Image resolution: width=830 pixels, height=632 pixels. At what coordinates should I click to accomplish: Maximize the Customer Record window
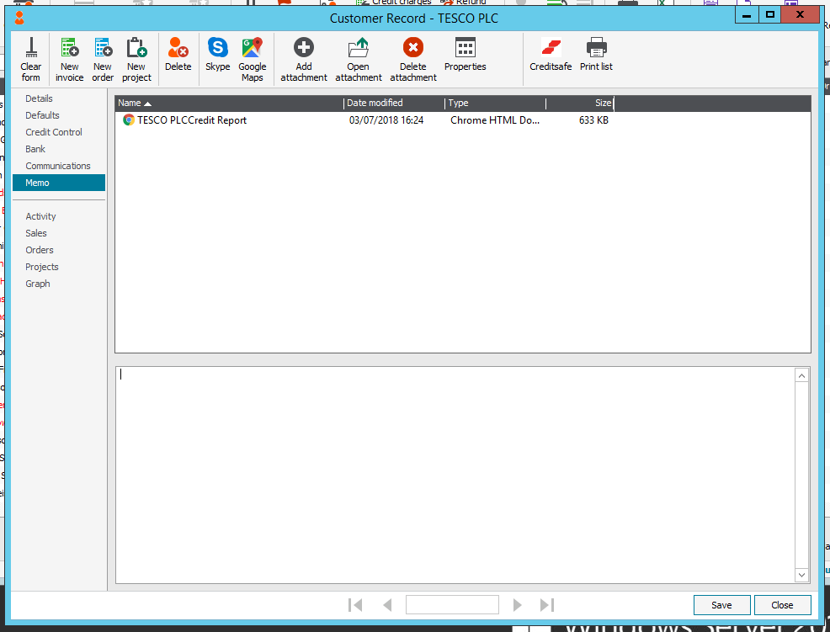(x=770, y=15)
